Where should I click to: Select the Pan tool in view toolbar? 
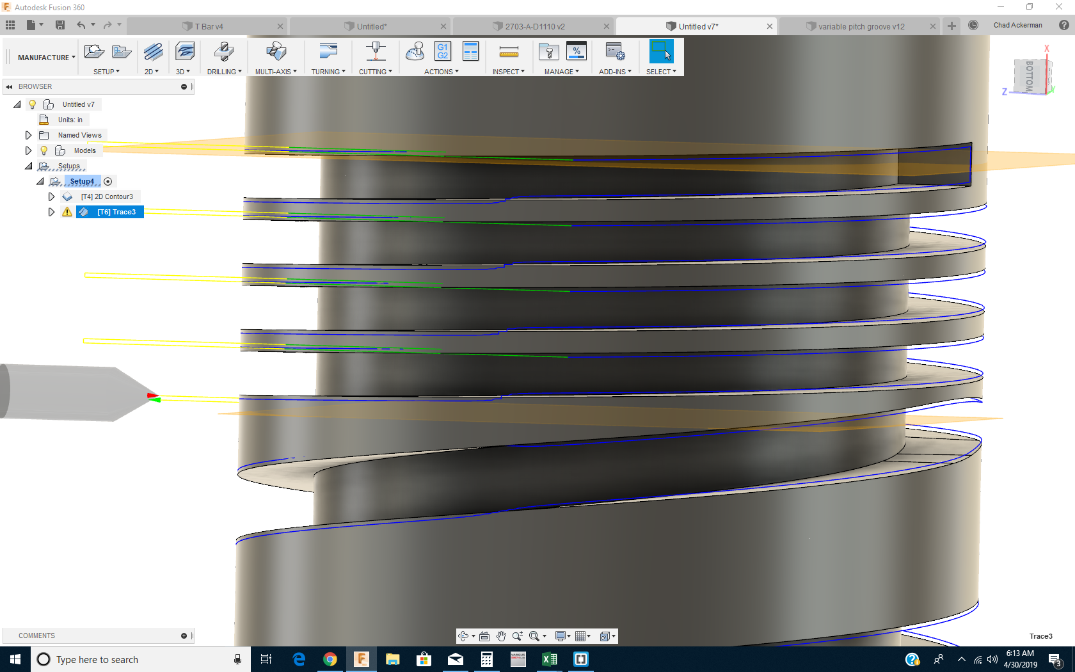[502, 636]
